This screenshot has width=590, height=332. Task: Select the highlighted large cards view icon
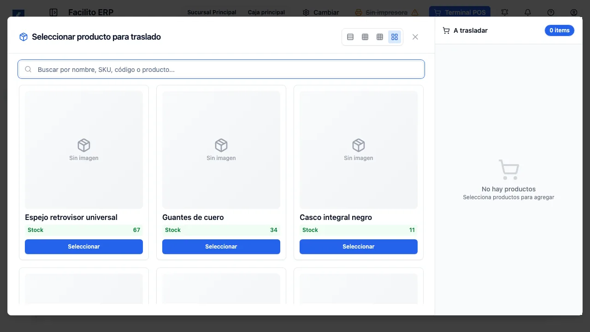tap(395, 37)
